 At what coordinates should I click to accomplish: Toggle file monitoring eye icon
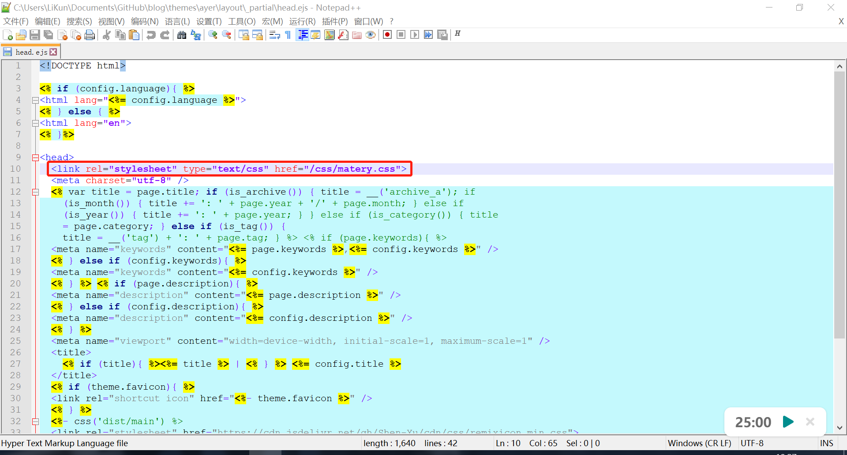[x=371, y=35]
